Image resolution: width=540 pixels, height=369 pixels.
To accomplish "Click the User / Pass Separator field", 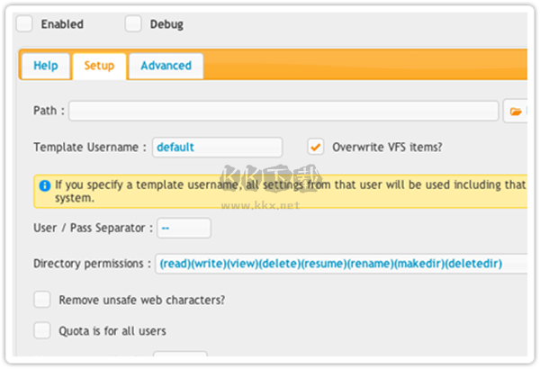I will (184, 228).
